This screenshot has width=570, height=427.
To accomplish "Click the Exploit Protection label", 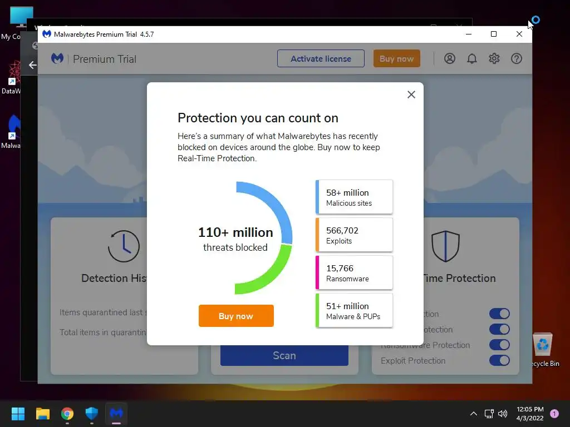I will point(413,360).
